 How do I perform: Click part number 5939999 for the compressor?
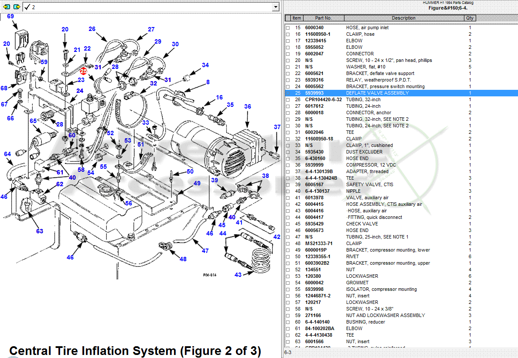[x=314, y=165]
